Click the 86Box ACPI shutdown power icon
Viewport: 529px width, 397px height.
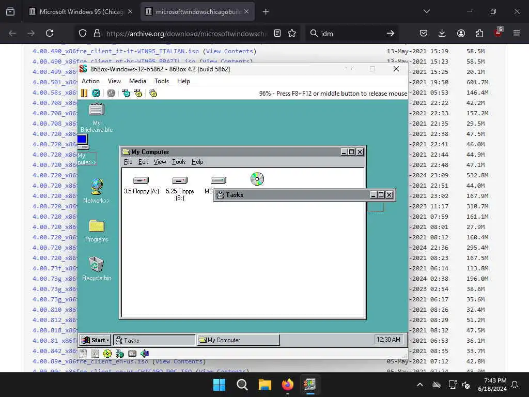click(x=111, y=93)
